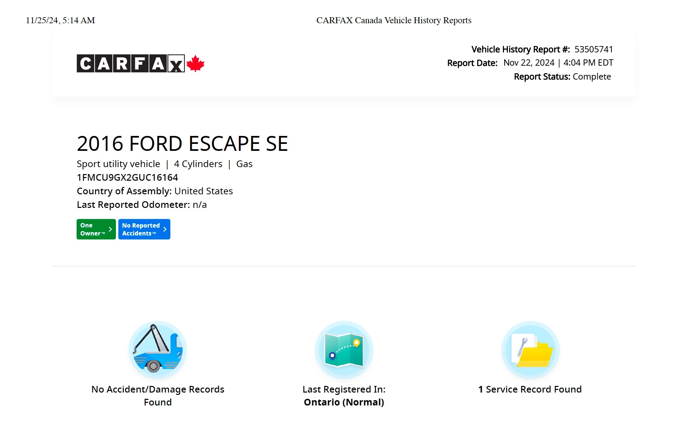The width and height of the screenshot is (686, 433).
Task: Select No Accident/Damage Records Found text
Action: (158, 396)
